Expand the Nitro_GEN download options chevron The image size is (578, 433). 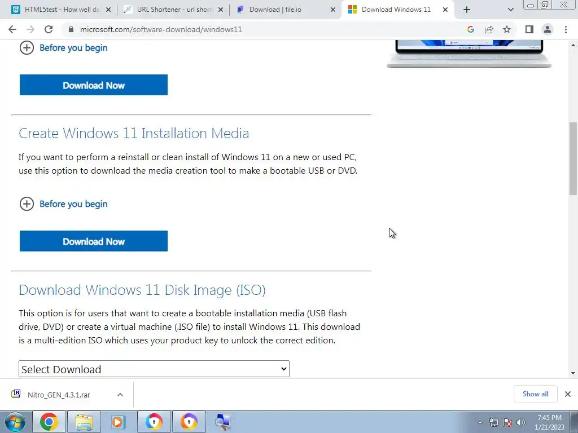[x=120, y=395]
